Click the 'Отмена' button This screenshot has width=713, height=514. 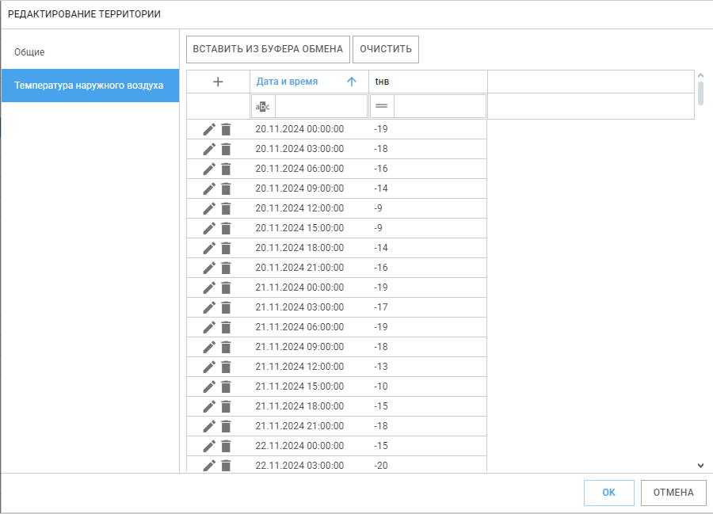coord(673,493)
